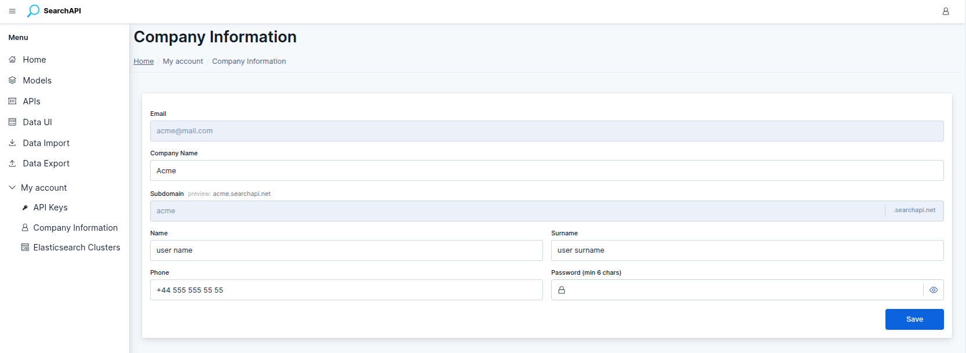
Task: Open Models menu item
Action: coord(37,81)
